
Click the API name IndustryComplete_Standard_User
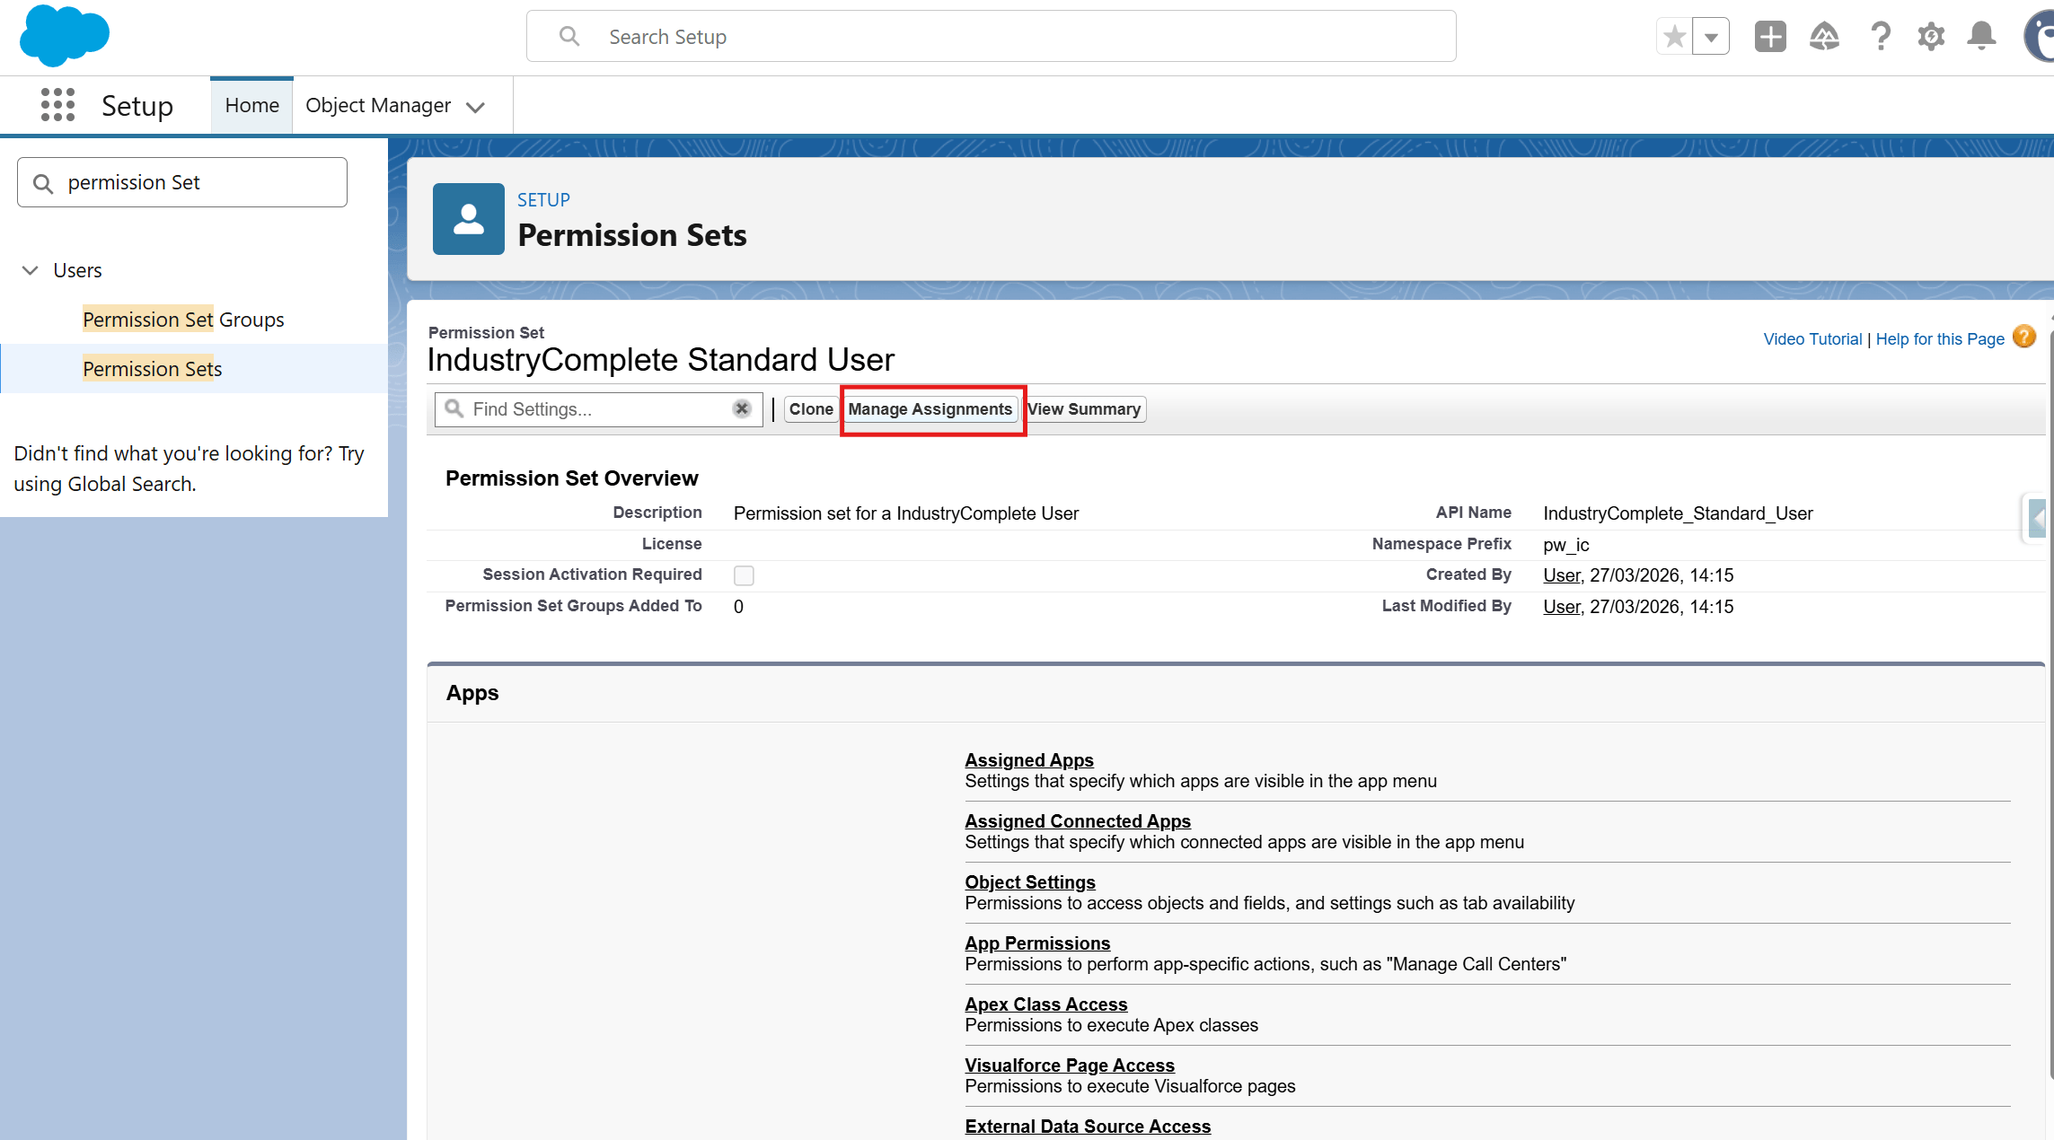point(1678,513)
